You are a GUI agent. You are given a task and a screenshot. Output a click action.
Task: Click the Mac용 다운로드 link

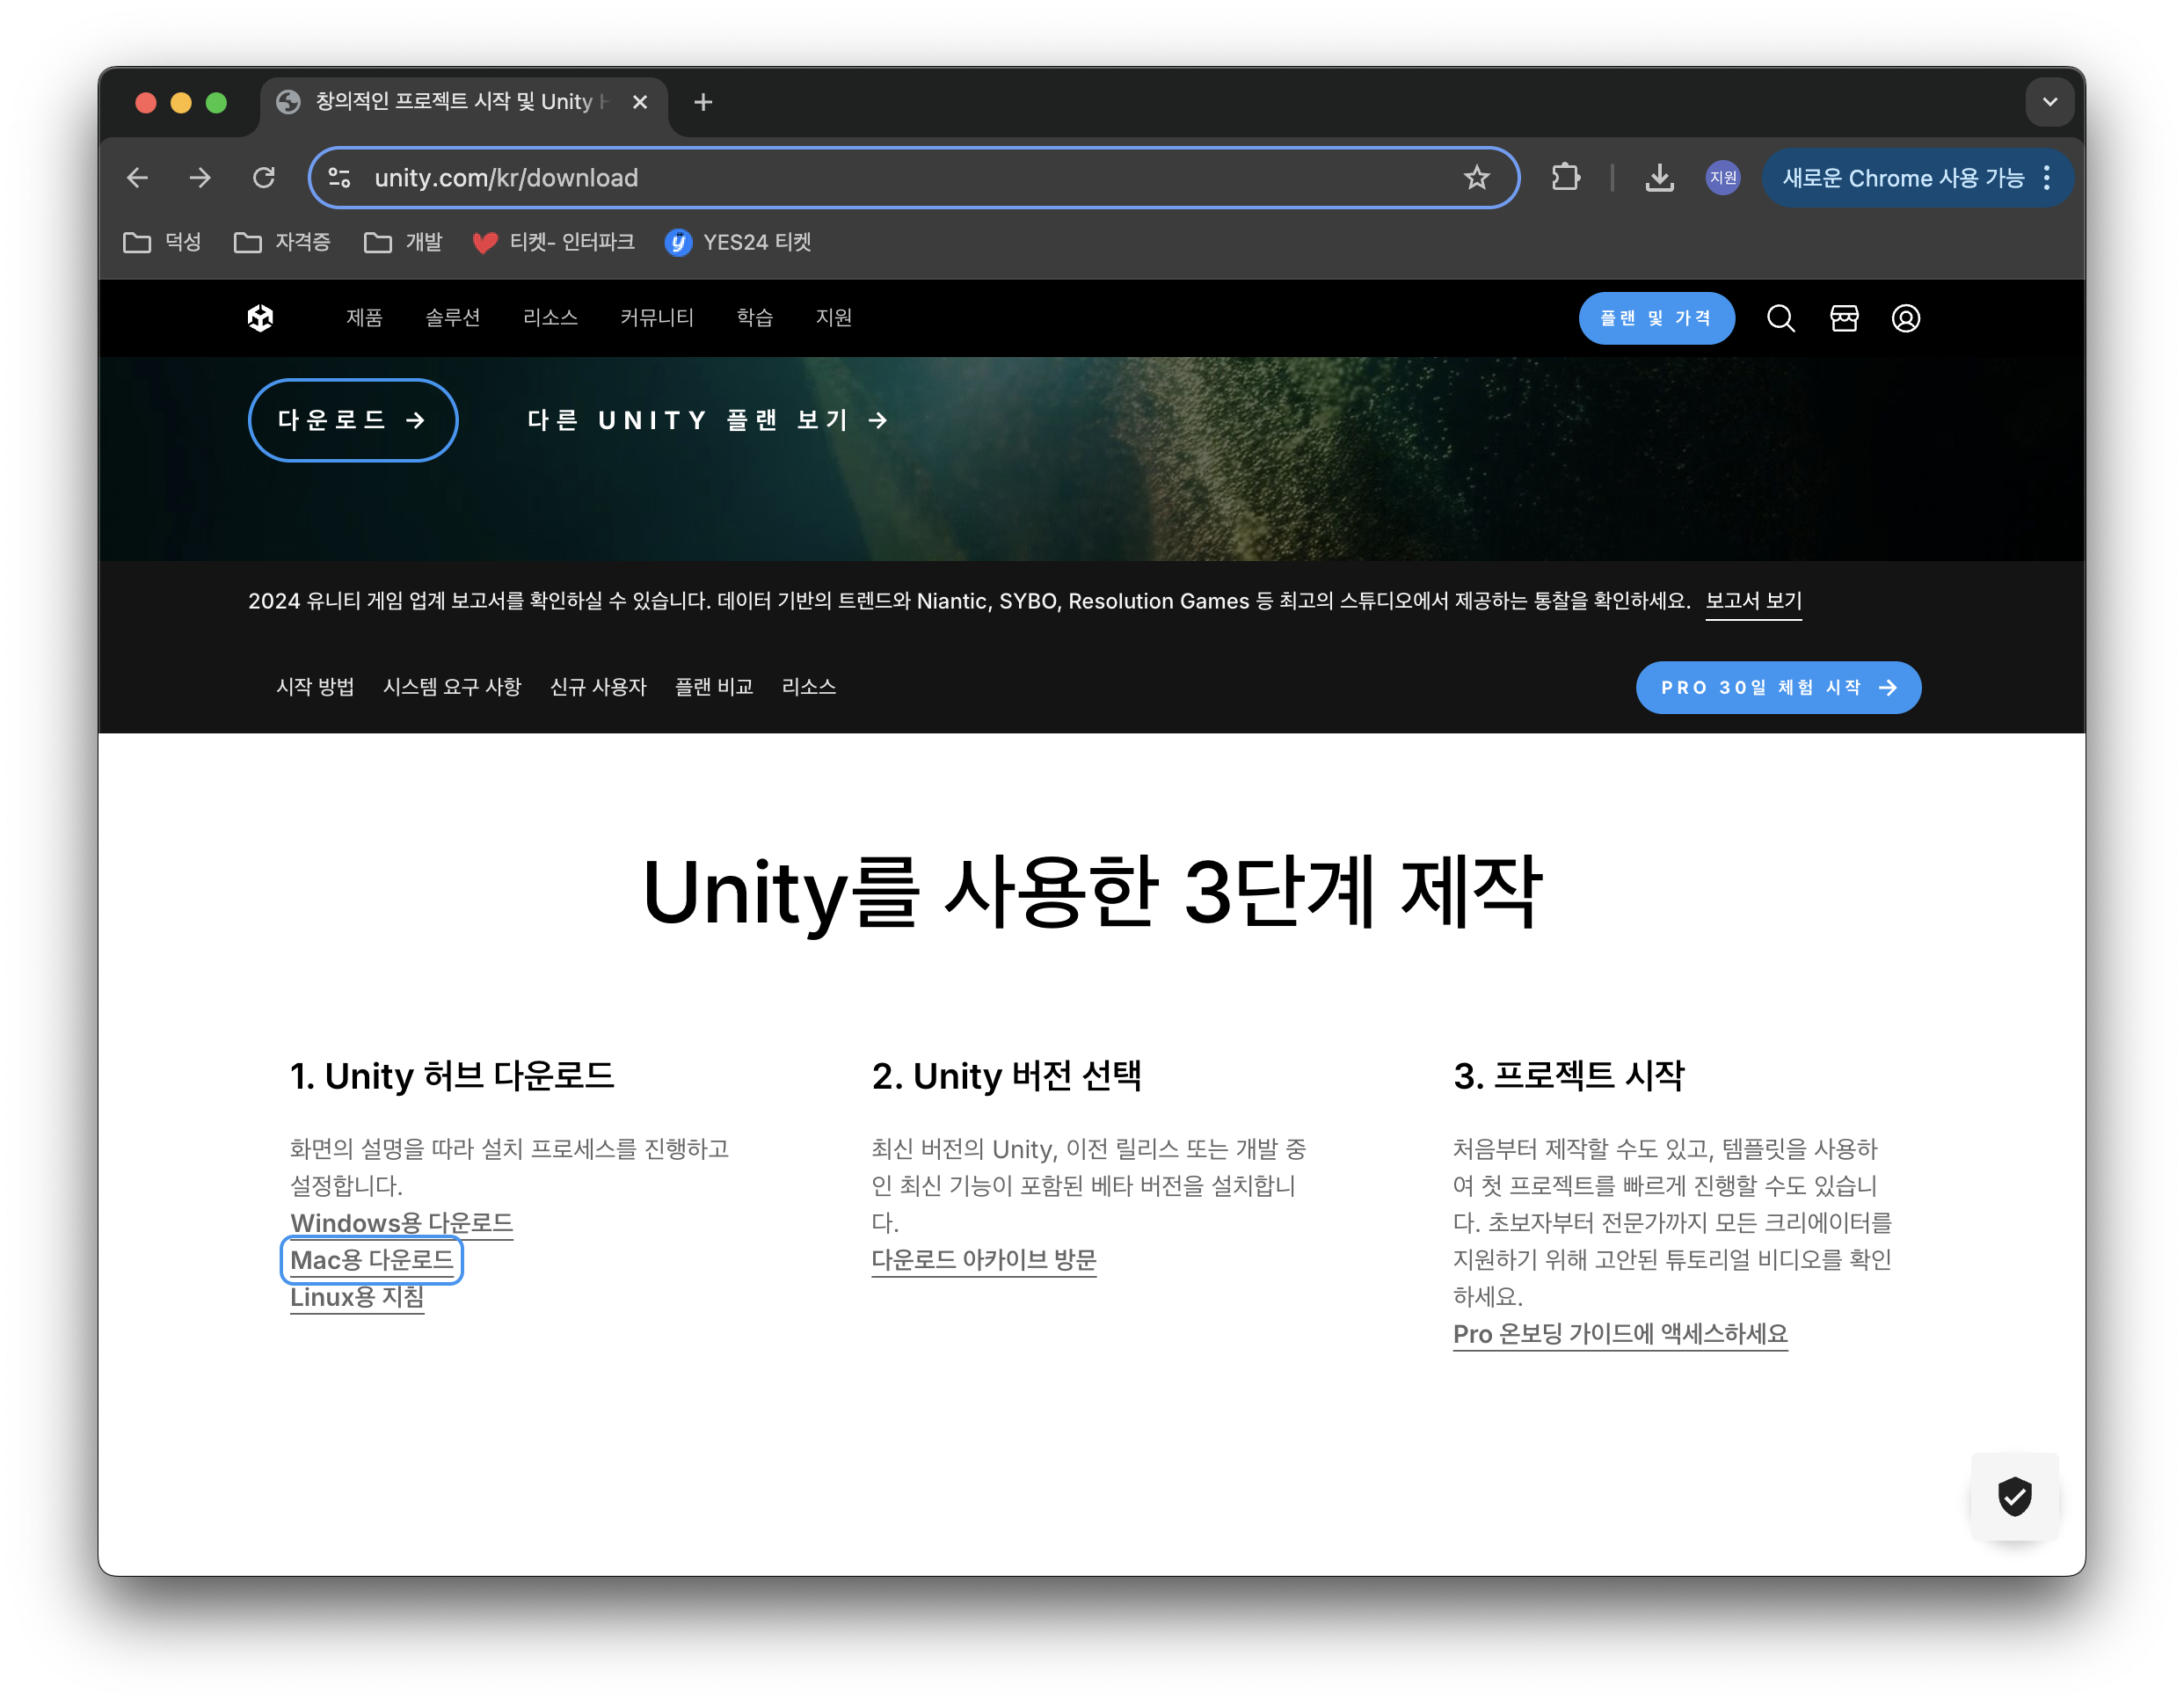(371, 1260)
